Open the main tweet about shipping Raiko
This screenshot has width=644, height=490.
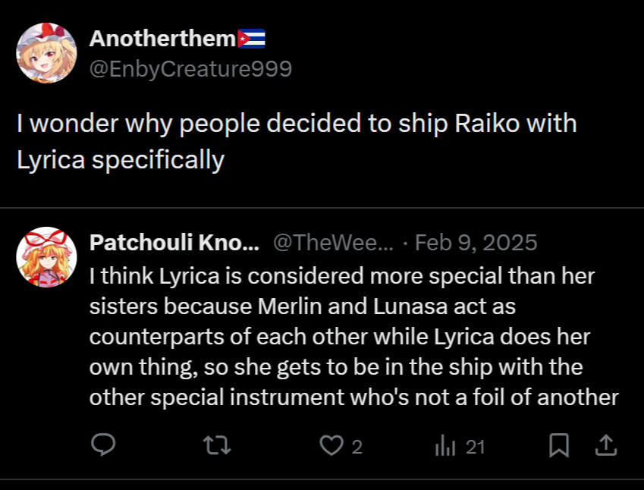tap(297, 141)
